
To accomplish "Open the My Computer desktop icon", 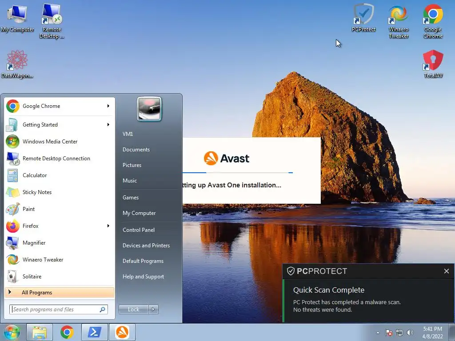I will [17, 18].
